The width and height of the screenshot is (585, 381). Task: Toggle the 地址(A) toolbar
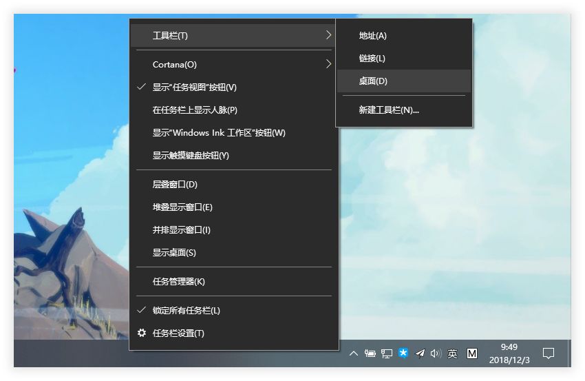(x=404, y=36)
